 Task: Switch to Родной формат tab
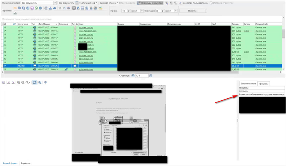click(10, 163)
